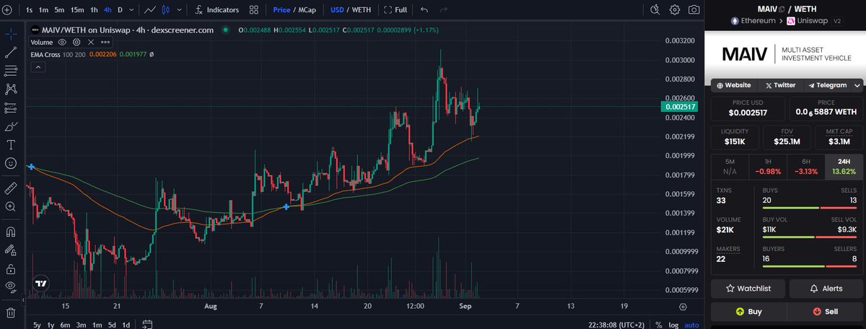Enter Full screen chart mode
866x329 pixels.
(x=395, y=10)
